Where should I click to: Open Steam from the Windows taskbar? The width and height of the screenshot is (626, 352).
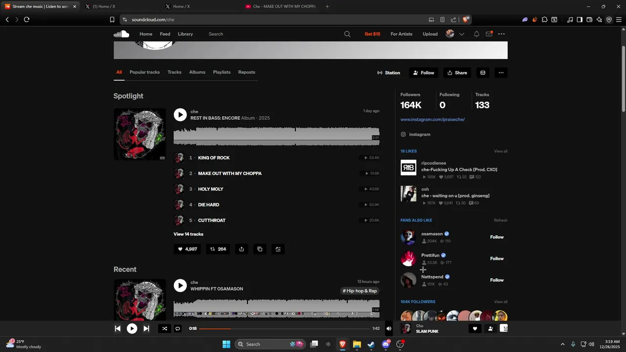point(371,344)
